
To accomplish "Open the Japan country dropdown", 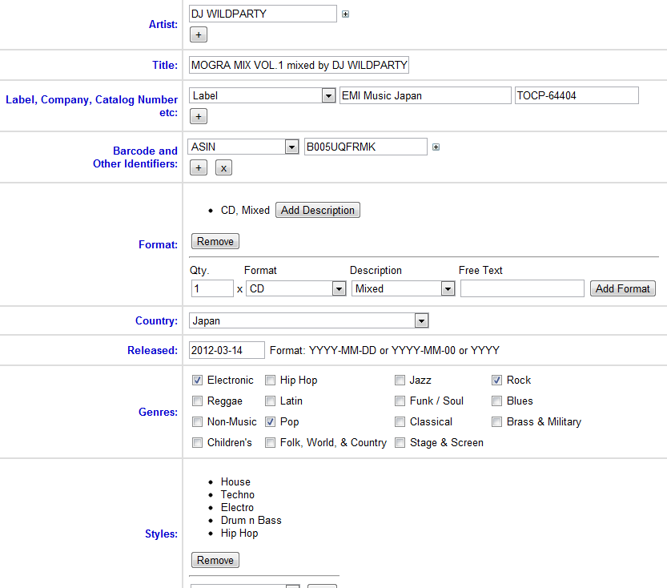I will pyautogui.click(x=421, y=320).
